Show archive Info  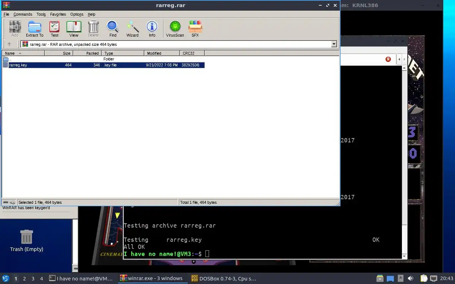point(152,29)
